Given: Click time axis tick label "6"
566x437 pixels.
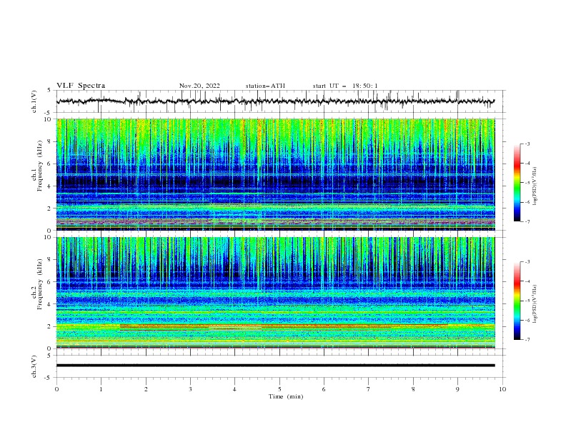Looking at the screenshot, I should pyautogui.click(x=324, y=389).
